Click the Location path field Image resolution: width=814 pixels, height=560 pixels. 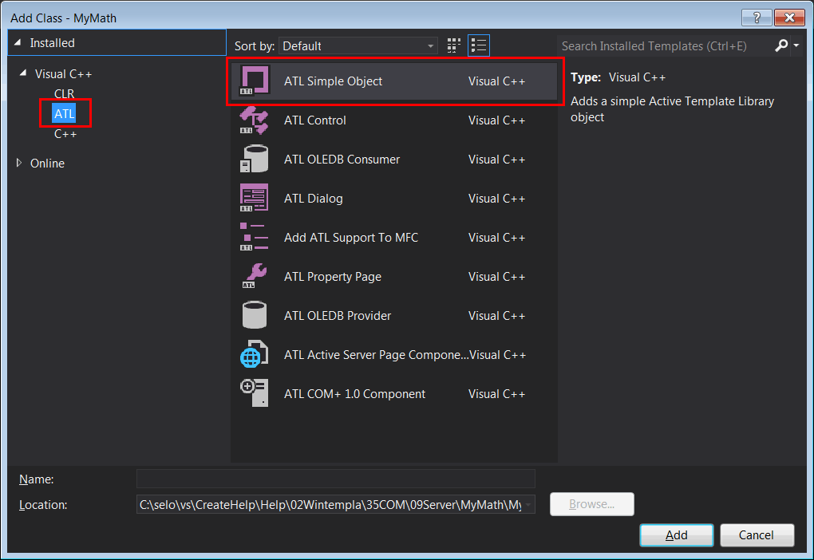(335, 504)
